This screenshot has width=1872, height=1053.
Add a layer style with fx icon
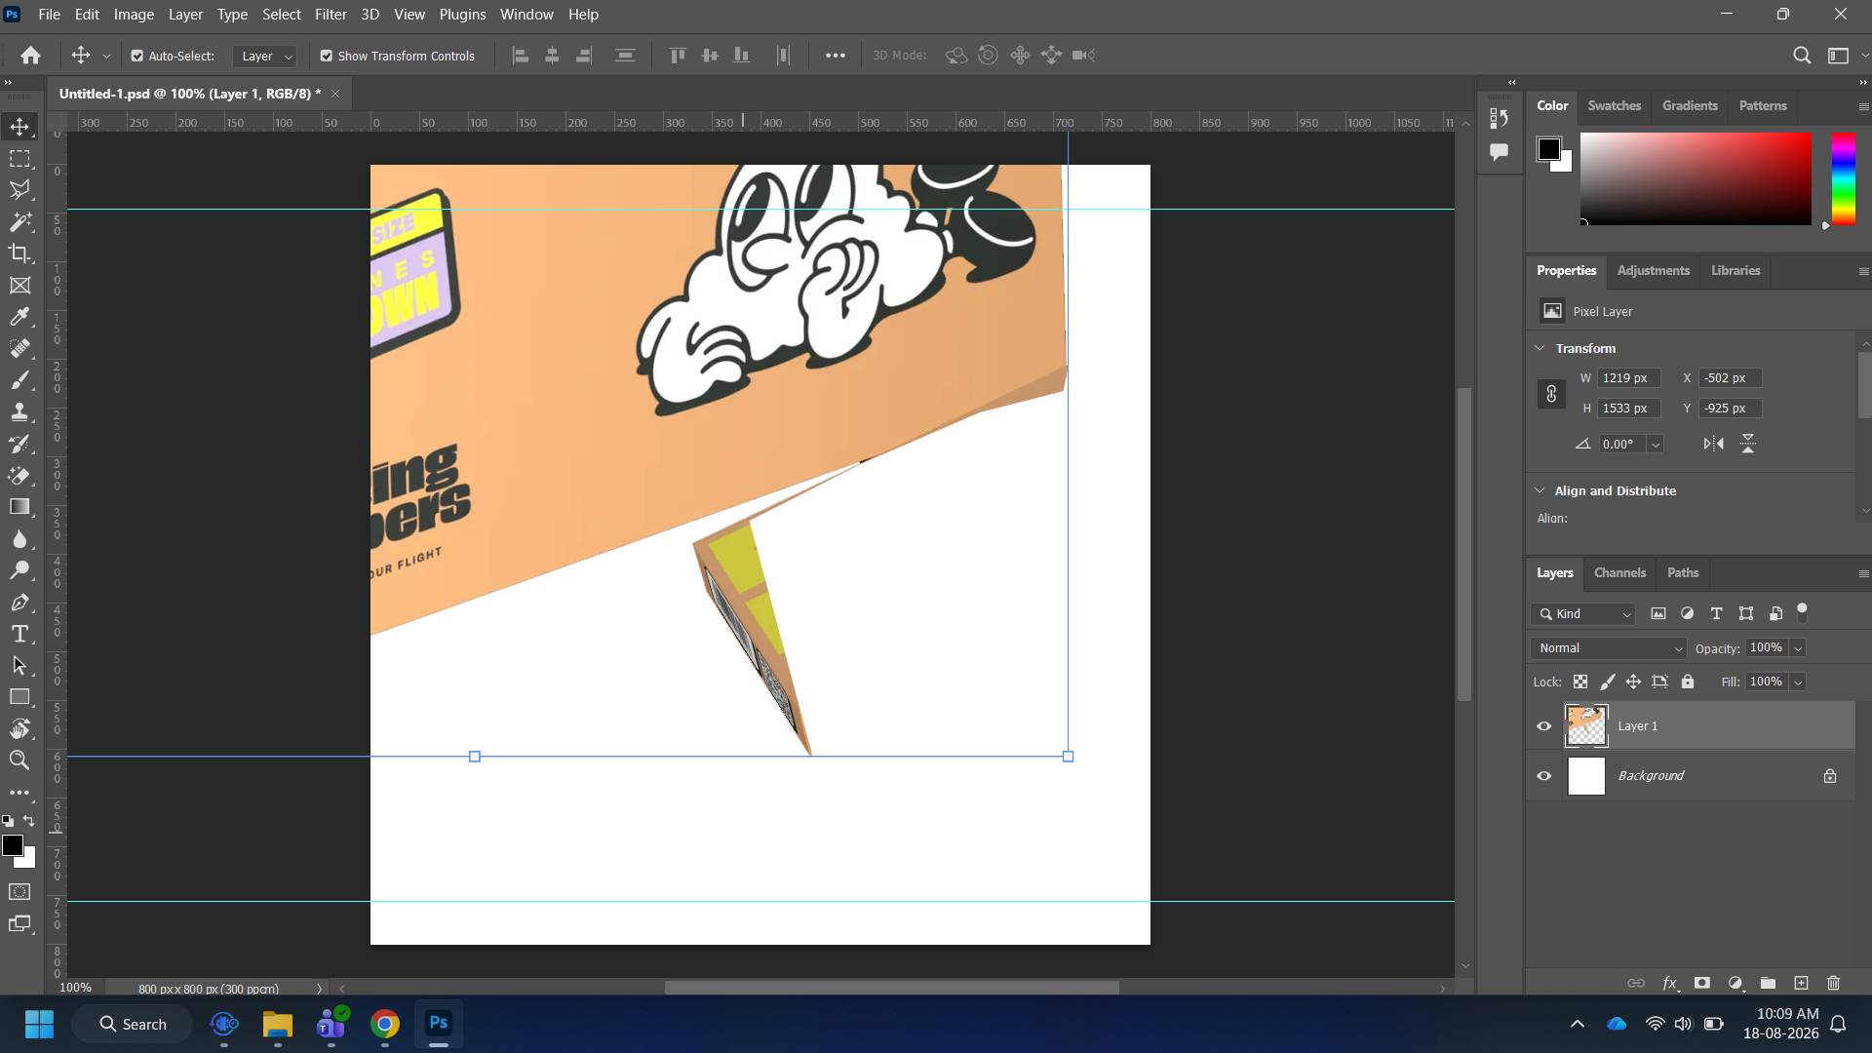[1669, 983]
